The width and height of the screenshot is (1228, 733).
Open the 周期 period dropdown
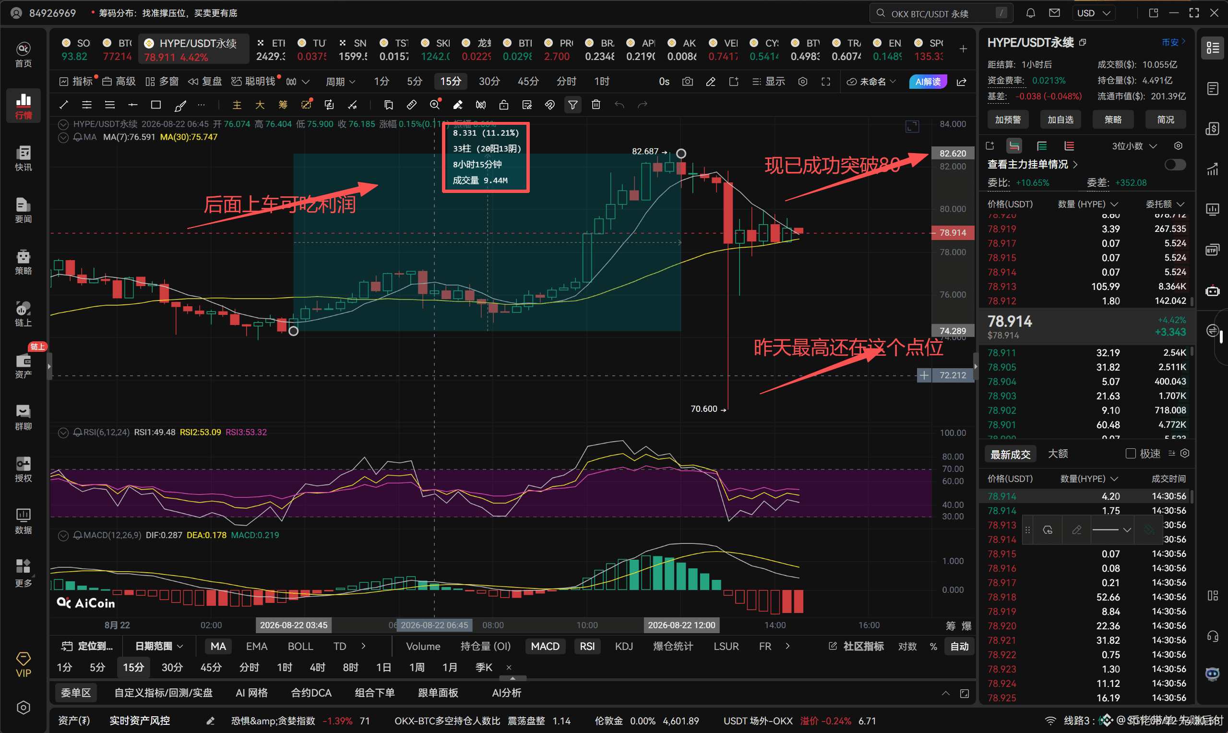pos(341,82)
